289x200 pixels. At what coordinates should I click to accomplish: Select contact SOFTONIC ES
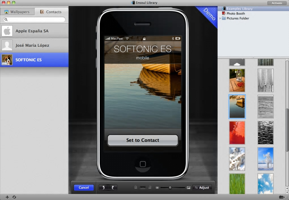34,60
